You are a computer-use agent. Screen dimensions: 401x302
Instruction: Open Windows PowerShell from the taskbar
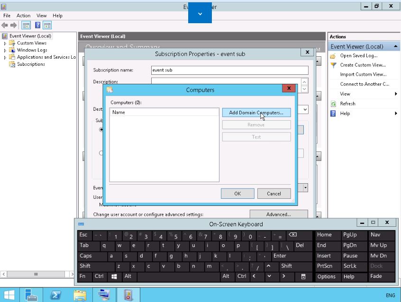55,295
